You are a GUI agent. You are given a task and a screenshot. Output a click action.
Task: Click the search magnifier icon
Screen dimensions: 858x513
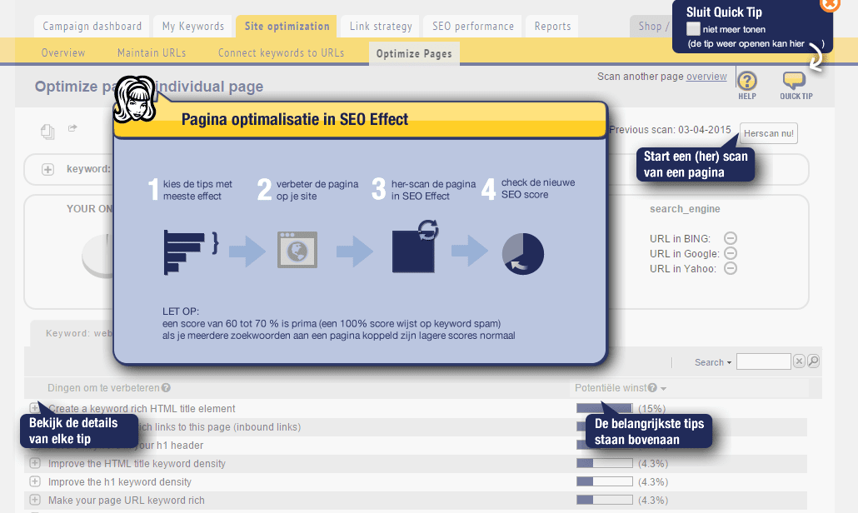click(814, 361)
